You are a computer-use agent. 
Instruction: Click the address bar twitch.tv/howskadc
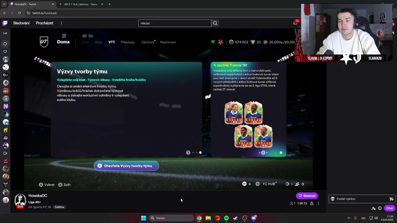point(45,13)
